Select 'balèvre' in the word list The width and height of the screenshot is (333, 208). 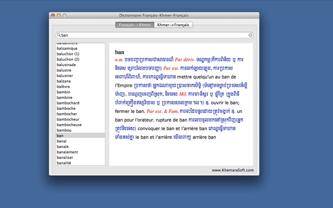(80, 87)
